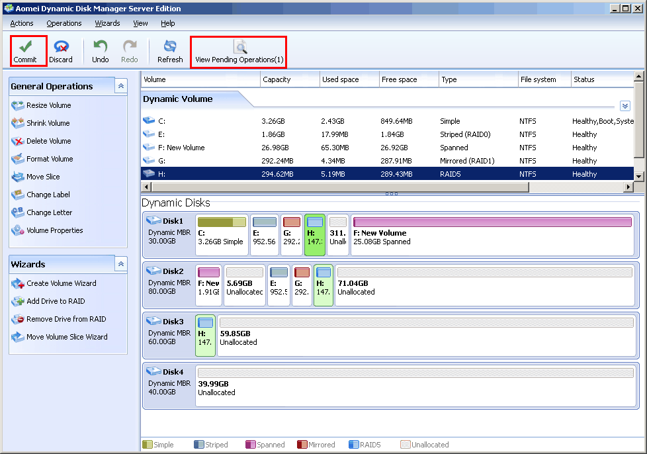Open the Wizards menu
This screenshot has width=647, height=454.
(107, 23)
